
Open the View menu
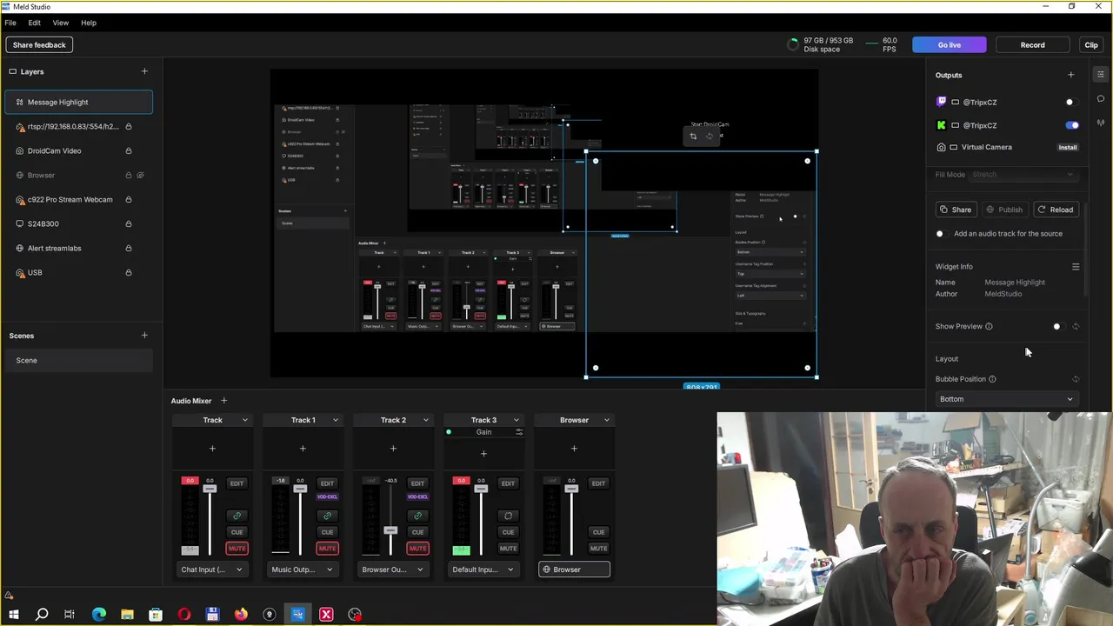[61, 23]
